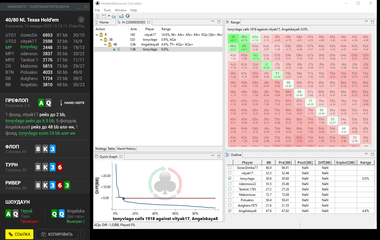Screen dimensions: 380x240
Task: Select the AQo cell in the range grid
Action: (x=233, y=57)
